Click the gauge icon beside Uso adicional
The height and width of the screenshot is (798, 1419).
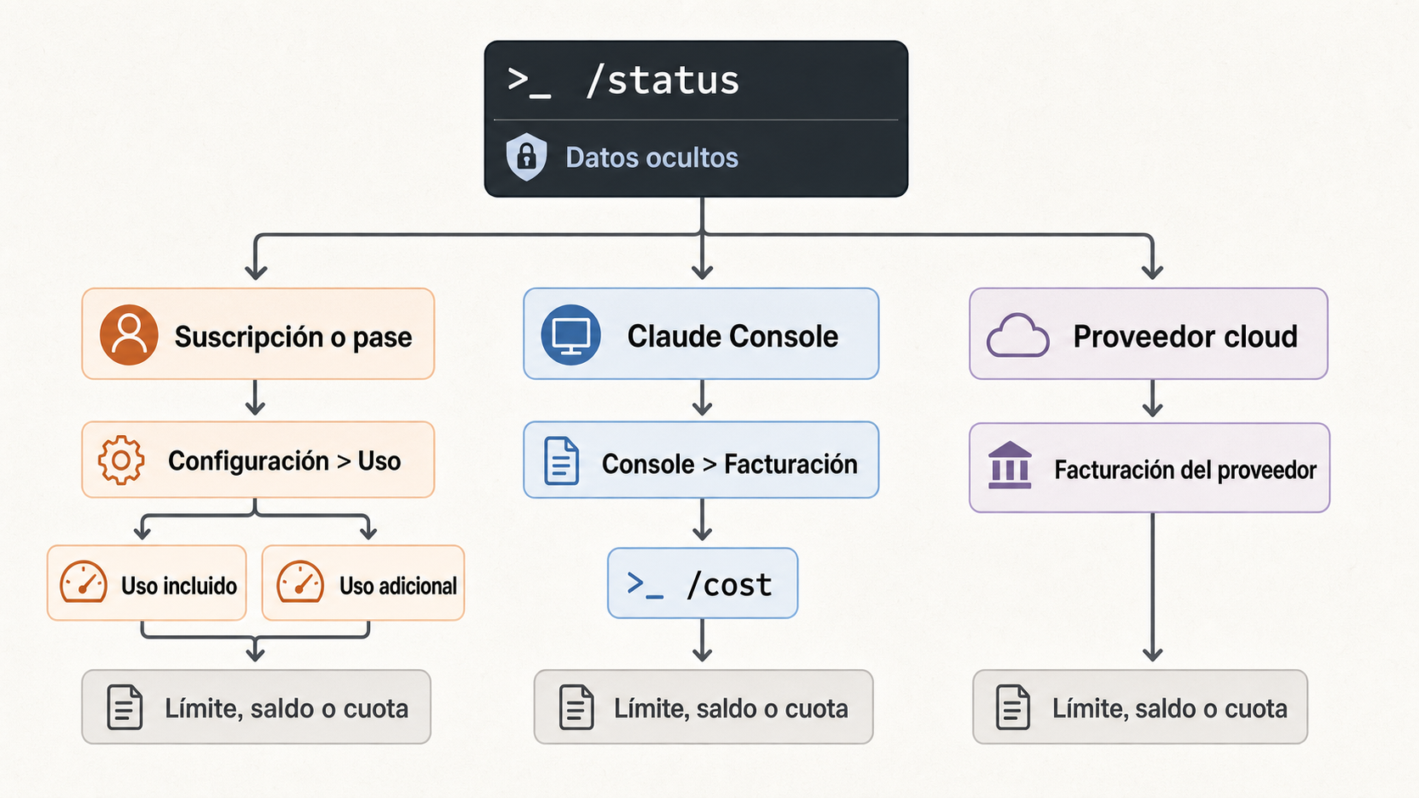(300, 583)
